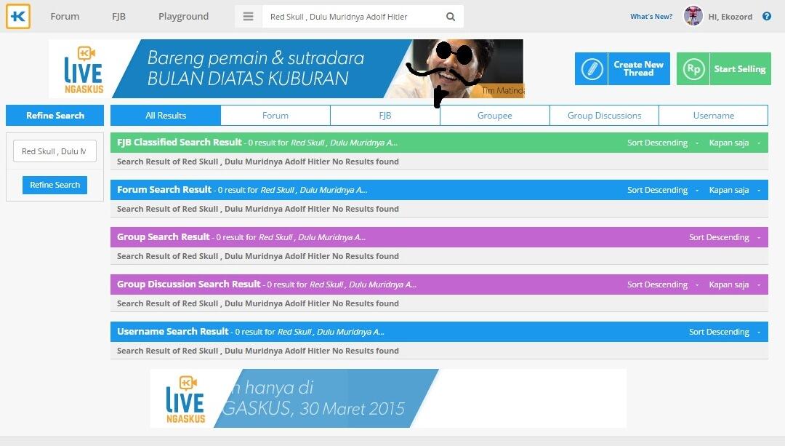This screenshot has height=446, width=785.
Task: Open the What's New? link
Action: tap(651, 17)
